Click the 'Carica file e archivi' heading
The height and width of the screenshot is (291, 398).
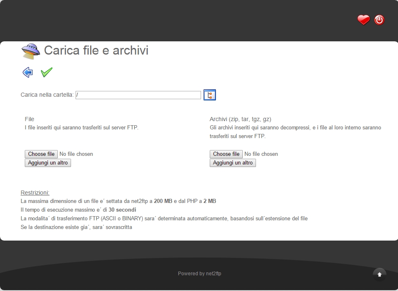click(96, 50)
